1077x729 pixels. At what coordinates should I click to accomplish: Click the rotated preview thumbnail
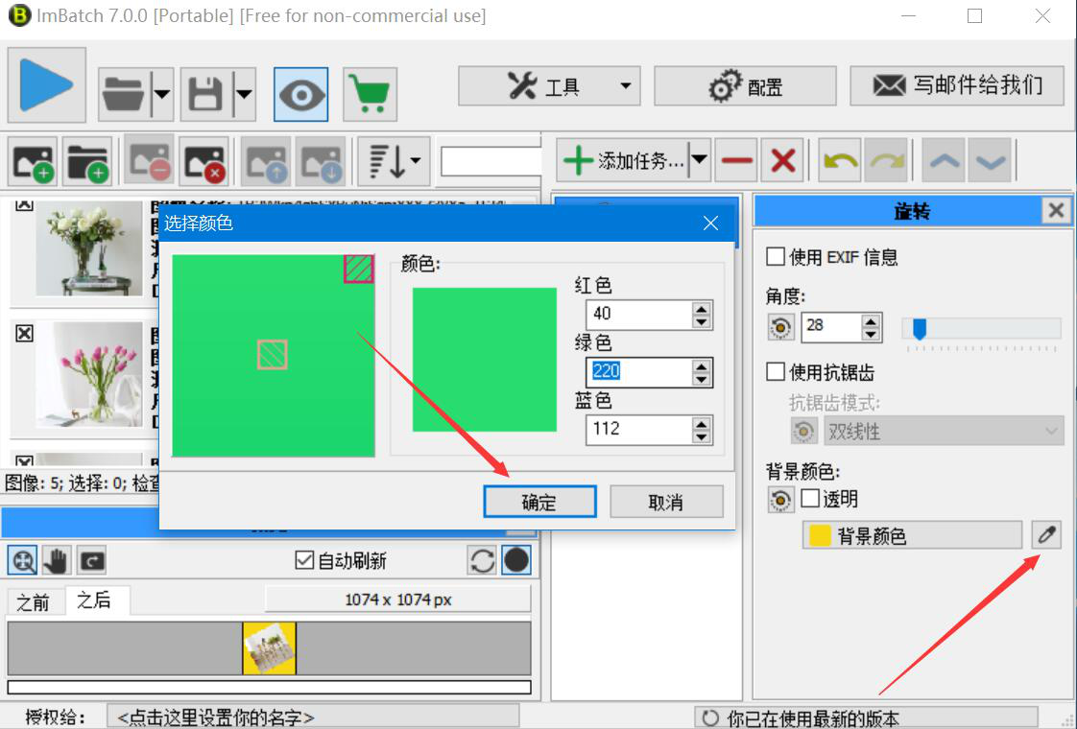[x=269, y=648]
